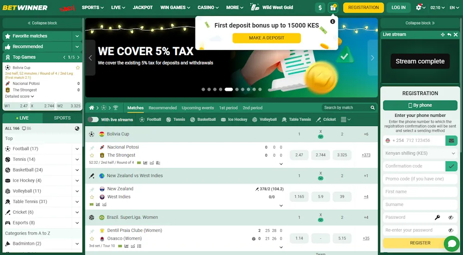
Task: Open the gift box bonus icon
Action: pyautogui.click(x=333, y=8)
